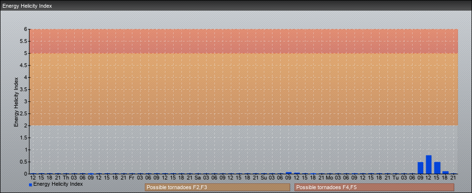
Task: Click the y-axis value 1
Action: click(x=26, y=150)
